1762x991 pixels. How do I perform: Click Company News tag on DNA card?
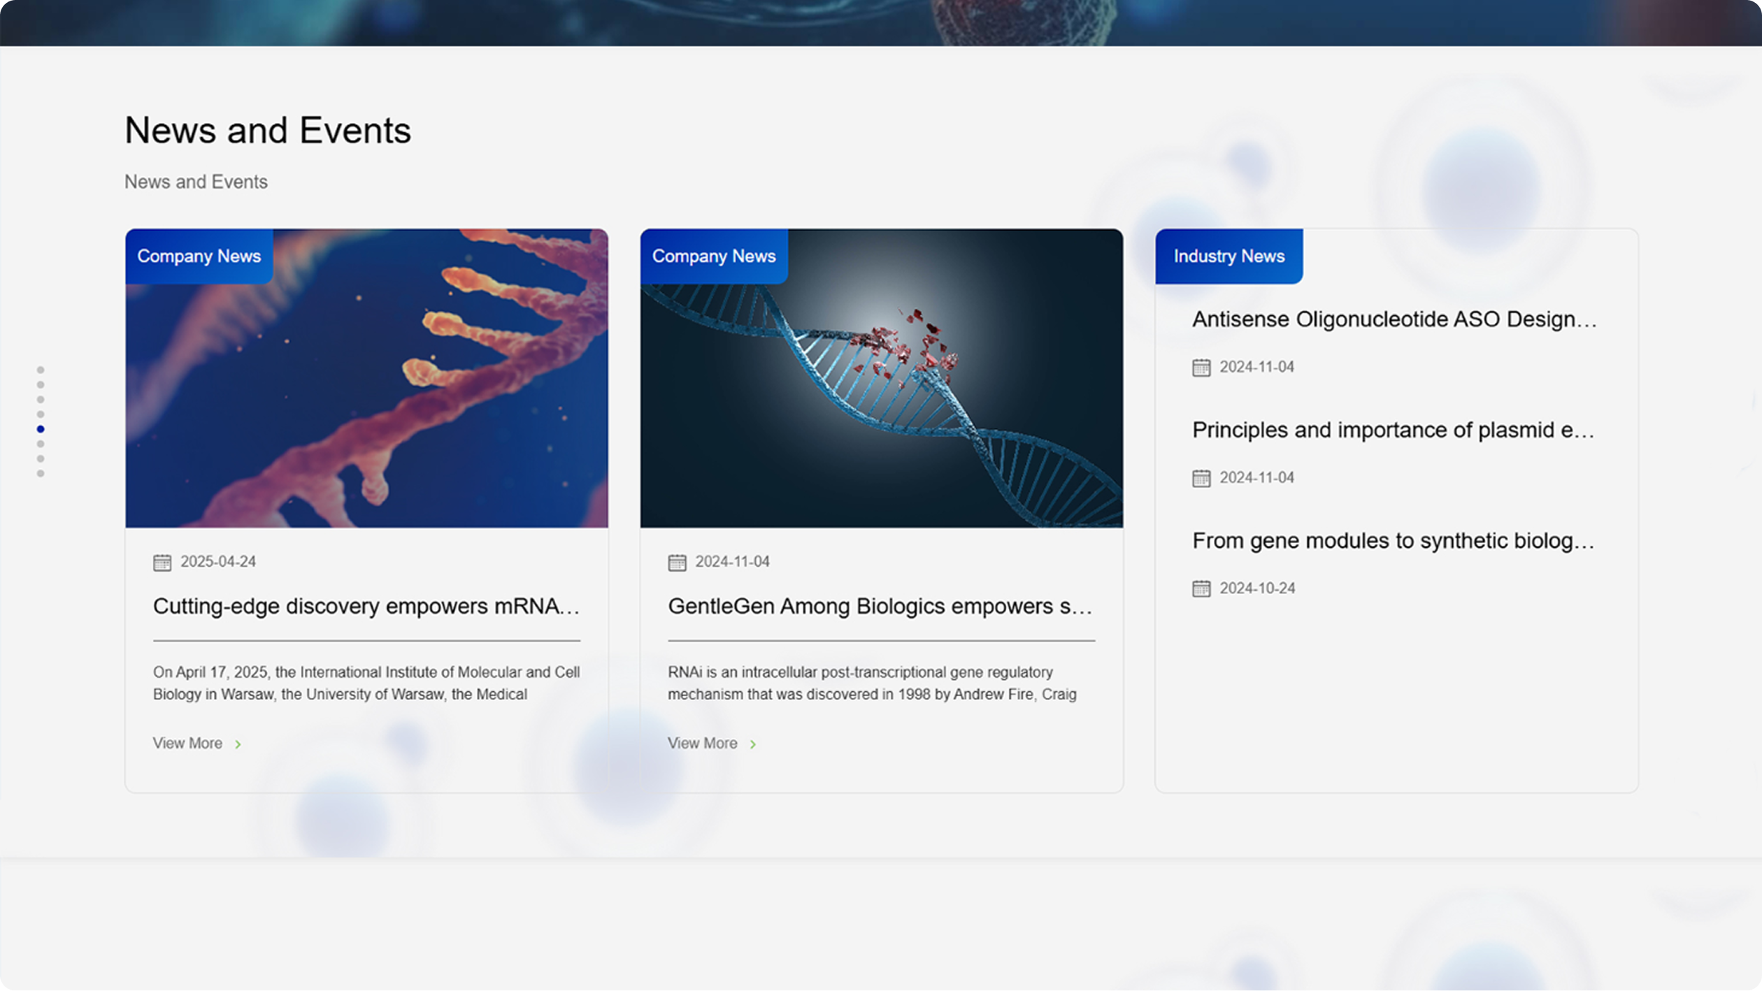click(714, 256)
